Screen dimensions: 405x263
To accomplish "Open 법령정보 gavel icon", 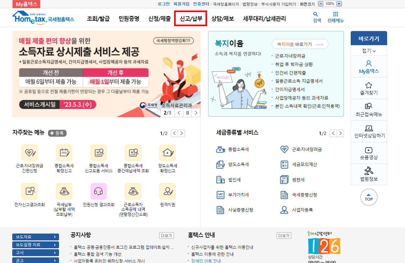I will coord(369,171).
